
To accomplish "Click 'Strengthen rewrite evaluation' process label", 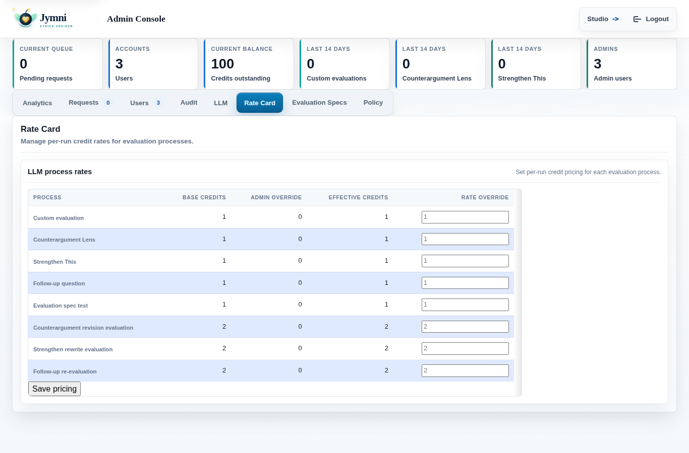I will [x=73, y=349].
